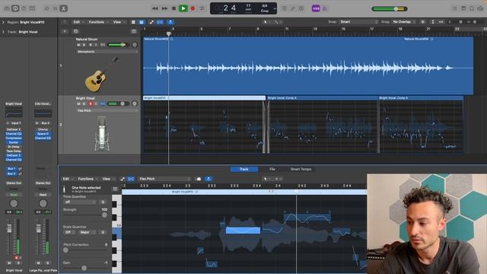Toggle record enable on Bright Vocal track
The image size is (487, 274).
click(91, 104)
